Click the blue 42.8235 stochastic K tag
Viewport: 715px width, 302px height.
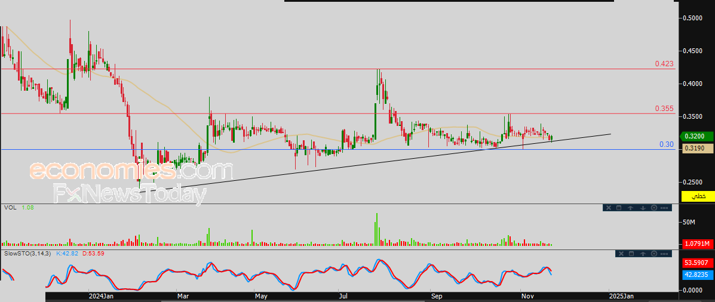698,275
